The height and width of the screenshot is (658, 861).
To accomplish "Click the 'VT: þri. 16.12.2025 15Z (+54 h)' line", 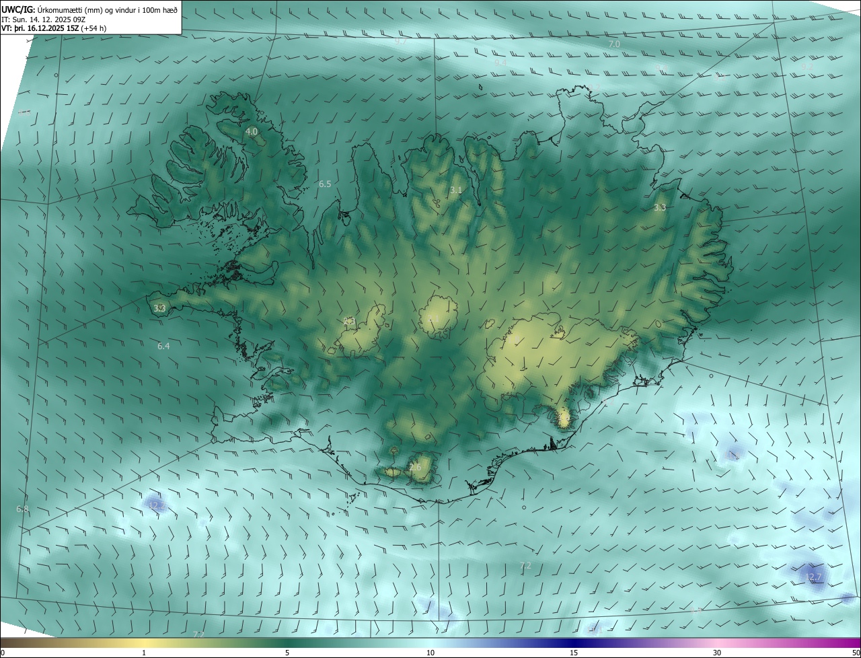I will (x=54, y=28).
